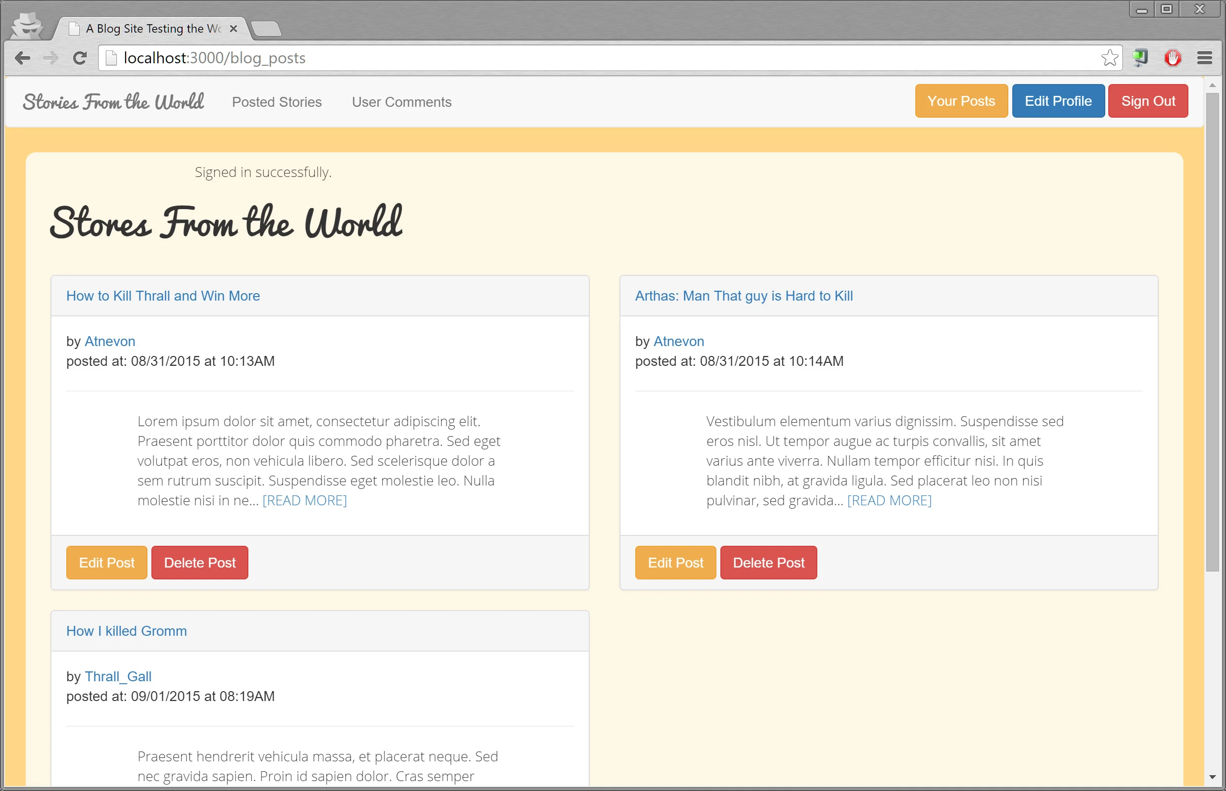The height and width of the screenshot is (791, 1226).
Task: Click the vertical scrollbar thumb
Action: pyautogui.click(x=1212, y=332)
